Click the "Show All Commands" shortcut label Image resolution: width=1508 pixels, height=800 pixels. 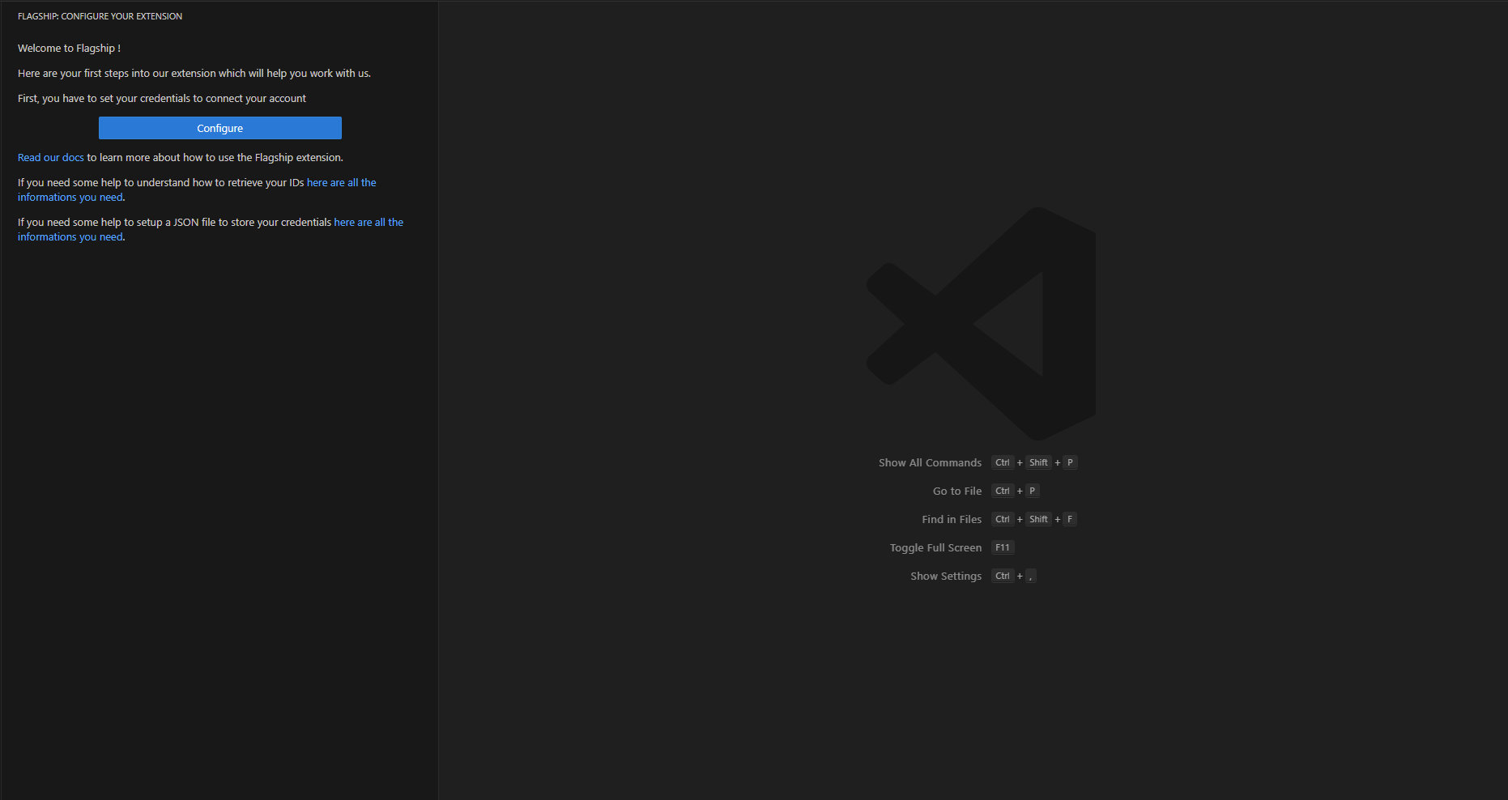(930, 463)
